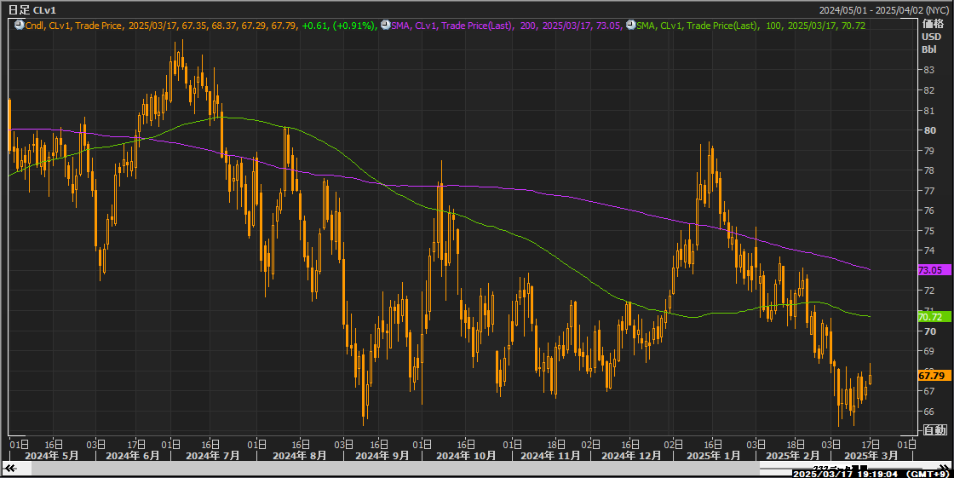Click the clock icon before Cndl legend
The image size is (954, 478).
(19, 26)
